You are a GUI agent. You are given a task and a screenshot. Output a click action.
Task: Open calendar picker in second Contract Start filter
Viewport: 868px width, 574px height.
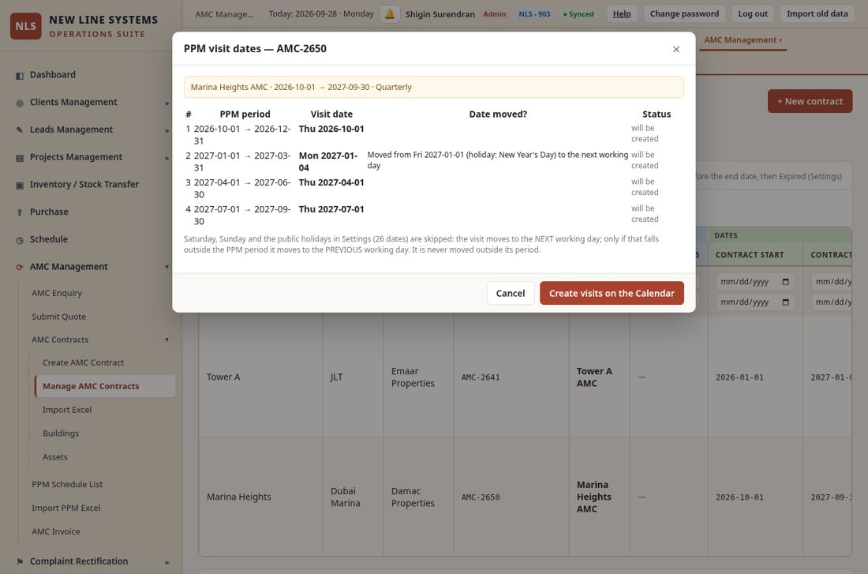tap(785, 302)
